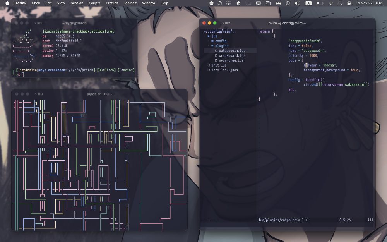
Task: Click the '"mocha"' flavour value
Action: click(x=329, y=65)
